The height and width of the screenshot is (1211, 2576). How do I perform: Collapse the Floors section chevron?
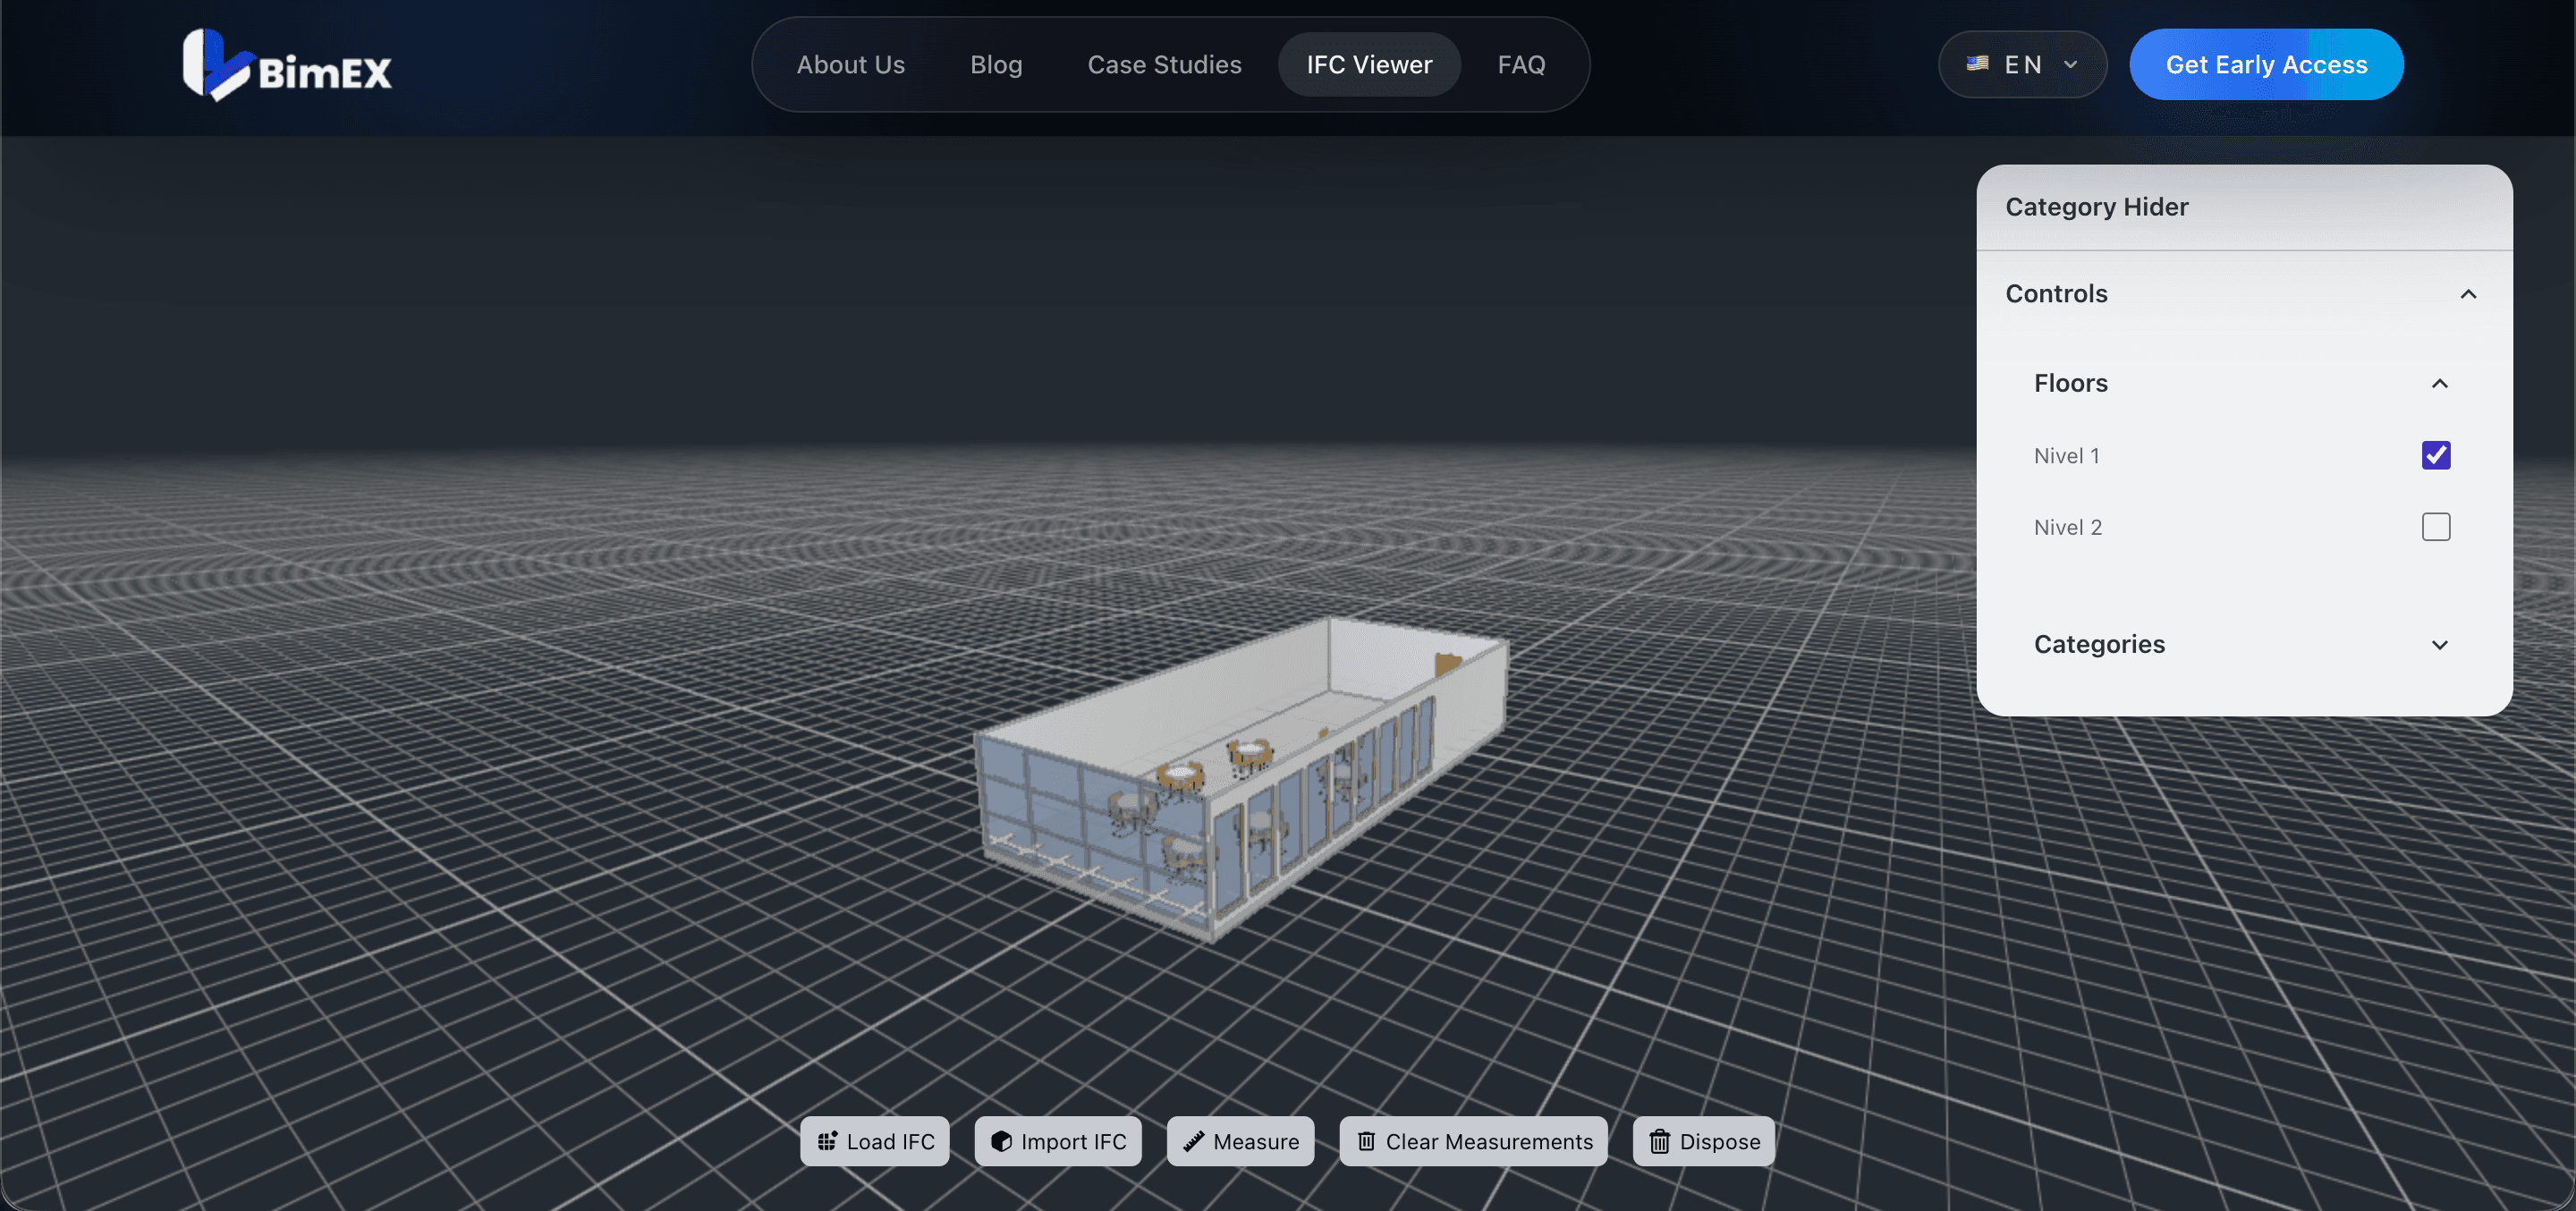2440,384
